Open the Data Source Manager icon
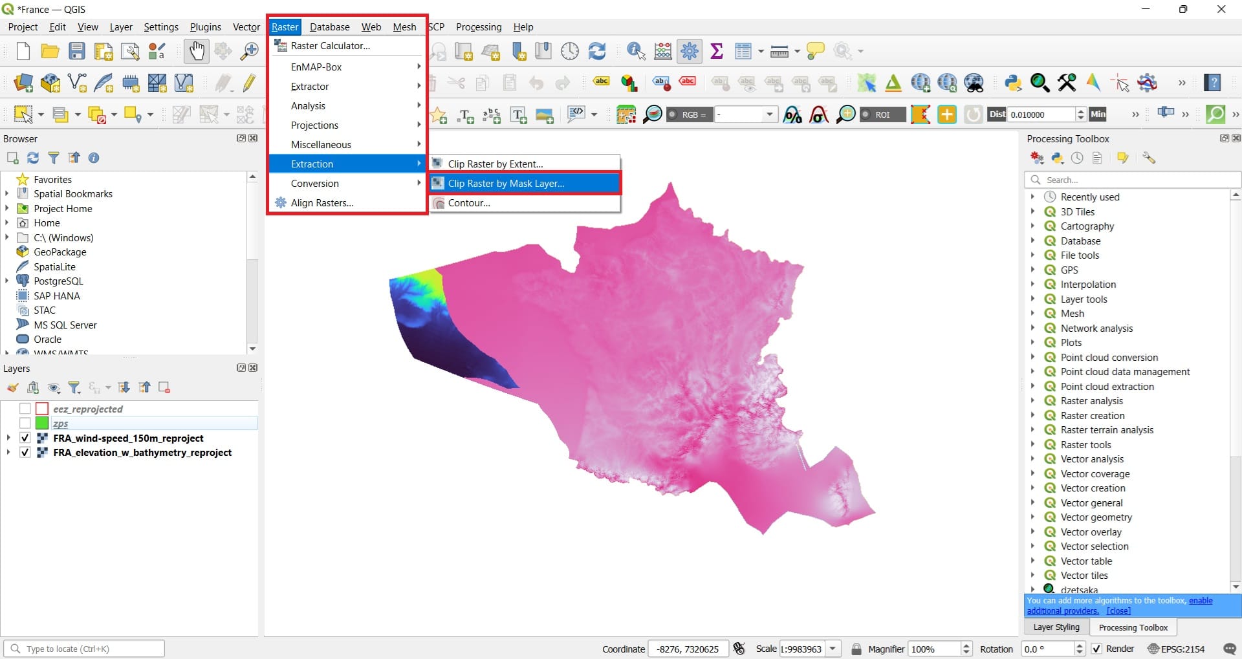Viewport: 1242px width, 659px height. pos(23,83)
